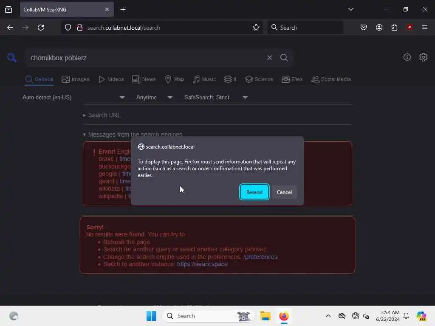Close the CollabVM SearXNG tab
Viewport: 435px width, 326px height.
coord(107,10)
